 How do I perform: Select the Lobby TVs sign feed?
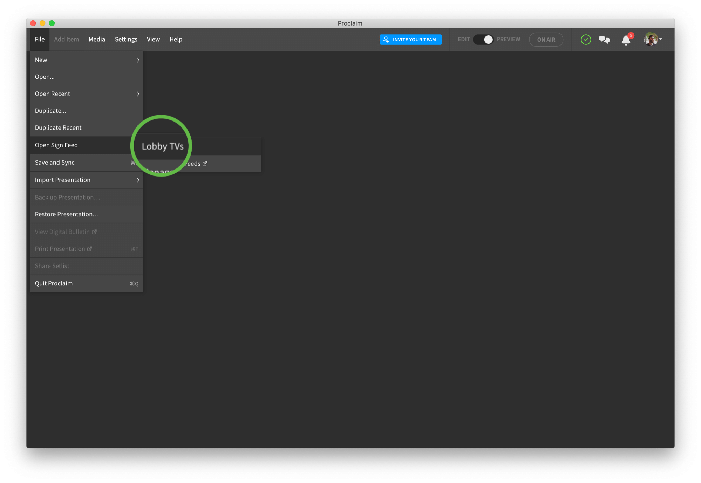[x=163, y=146]
